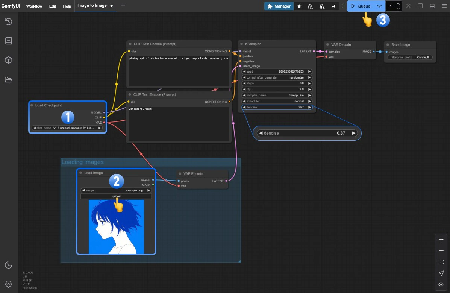This screenshot has width=450, height=293.
Task: Fit the workflow to the view
Action: pos(441,262)
